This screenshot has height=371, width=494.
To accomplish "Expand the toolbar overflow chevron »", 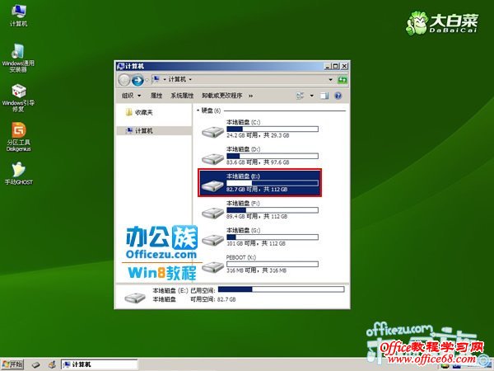I will [251, 96].
